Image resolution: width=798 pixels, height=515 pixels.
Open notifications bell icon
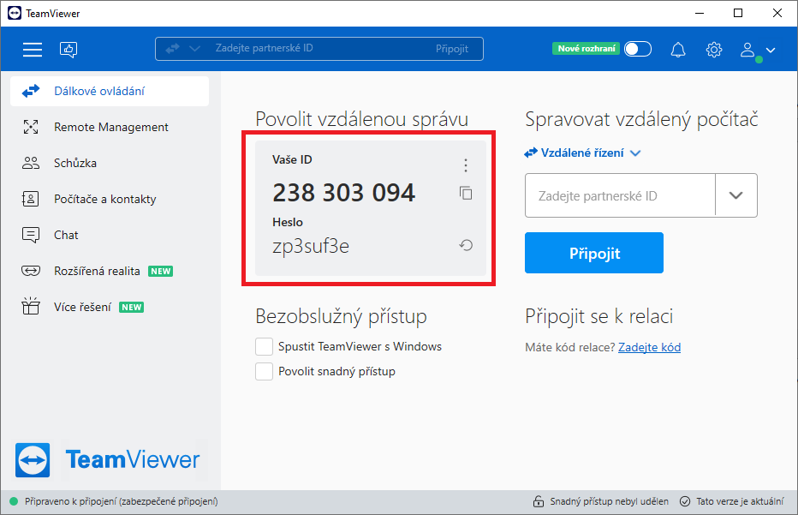point(678,50)
